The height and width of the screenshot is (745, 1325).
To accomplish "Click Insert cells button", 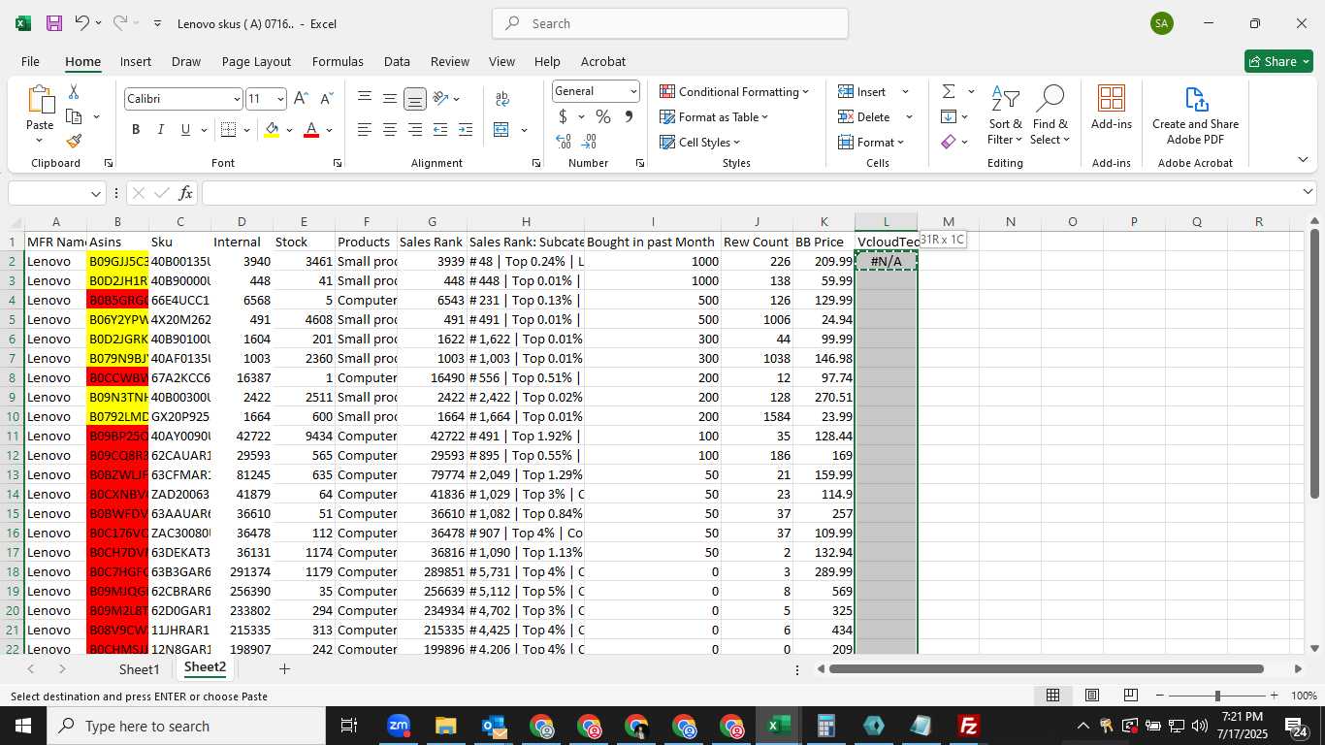I will [863, 91].
